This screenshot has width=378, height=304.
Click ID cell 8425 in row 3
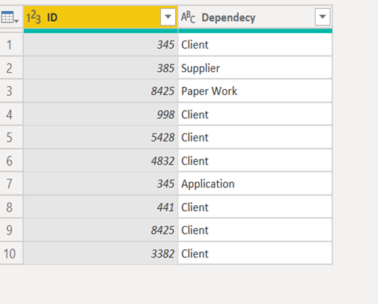pyautogui.click(x=100, y=91)
